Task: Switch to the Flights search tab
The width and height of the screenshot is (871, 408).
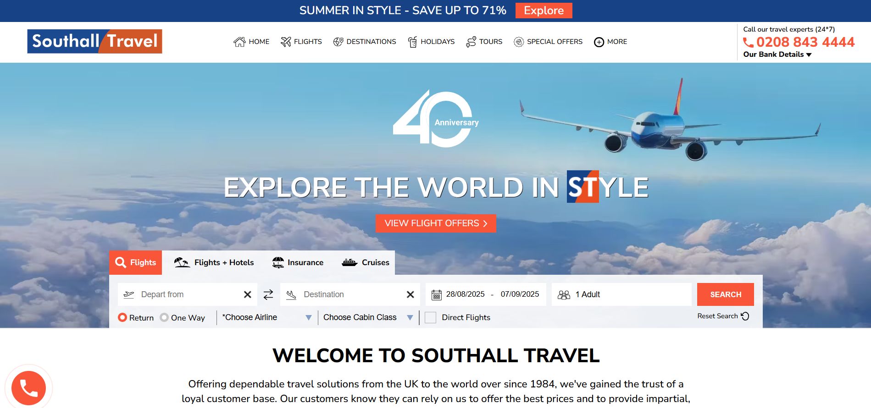Action: point(136,262)
